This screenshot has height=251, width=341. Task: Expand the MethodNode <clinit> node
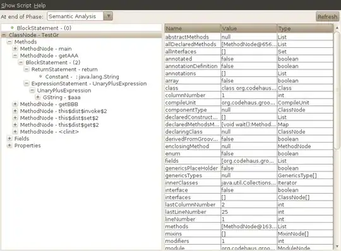coord(15,131)
